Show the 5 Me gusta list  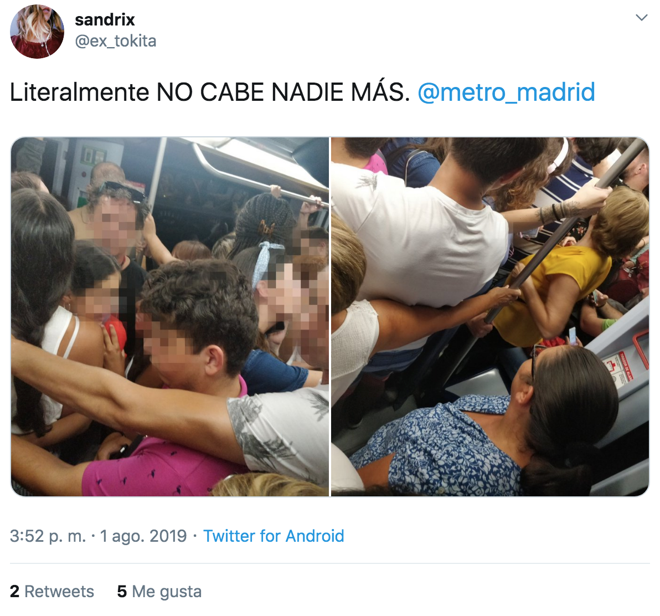(x=159, y=592)
